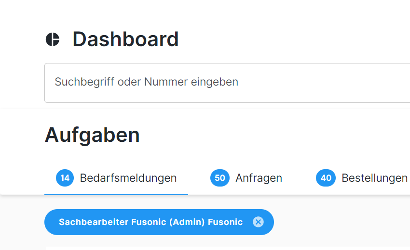Viewport: 410px width, 250px height.
Task: Click the blue underline below Bedarfsmeldungen
Action: pyautogui.click(x=116, y=194)
